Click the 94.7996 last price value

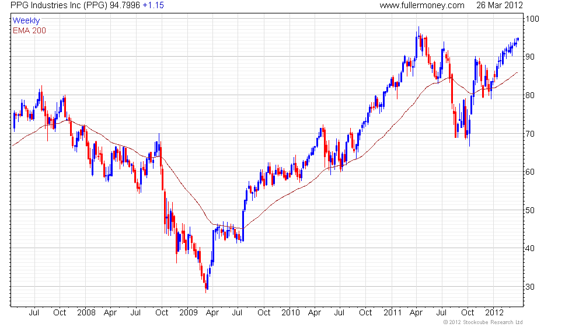(x=125, y=5)
